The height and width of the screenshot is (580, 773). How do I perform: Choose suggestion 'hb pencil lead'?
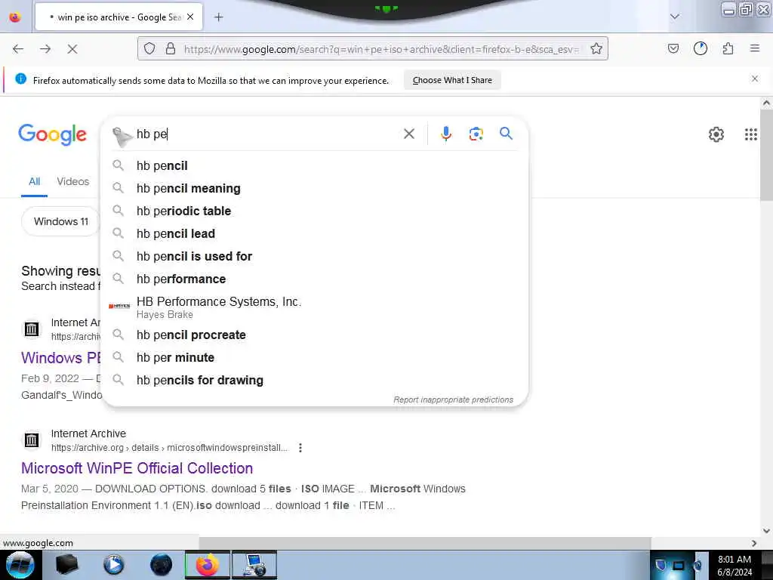315,234
